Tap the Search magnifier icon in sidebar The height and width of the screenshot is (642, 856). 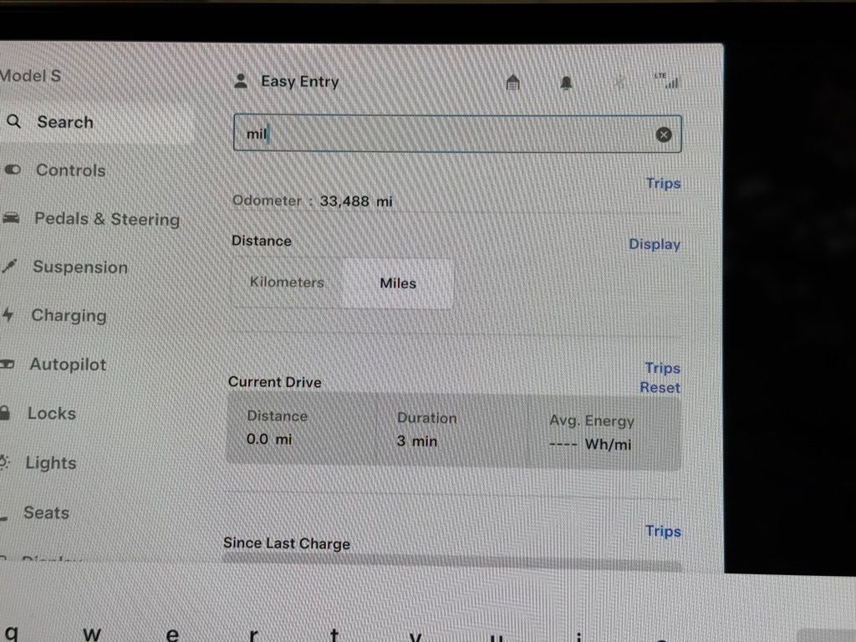coord(13,121)
